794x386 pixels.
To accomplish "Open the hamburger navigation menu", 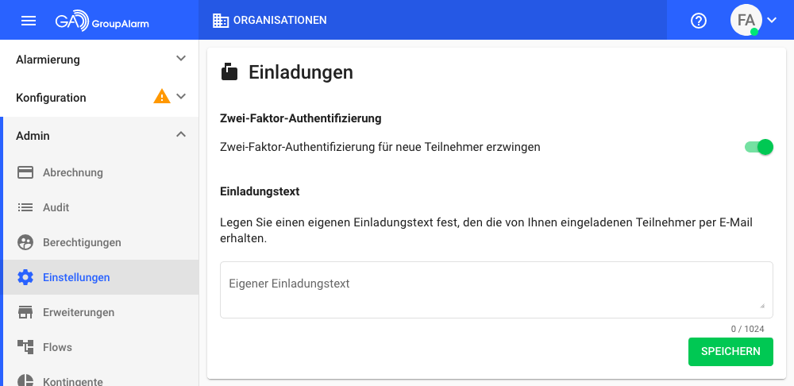I will 29,21.
